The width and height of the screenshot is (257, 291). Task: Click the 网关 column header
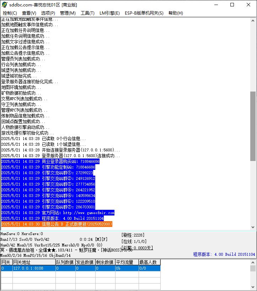[x=6, y=262]
